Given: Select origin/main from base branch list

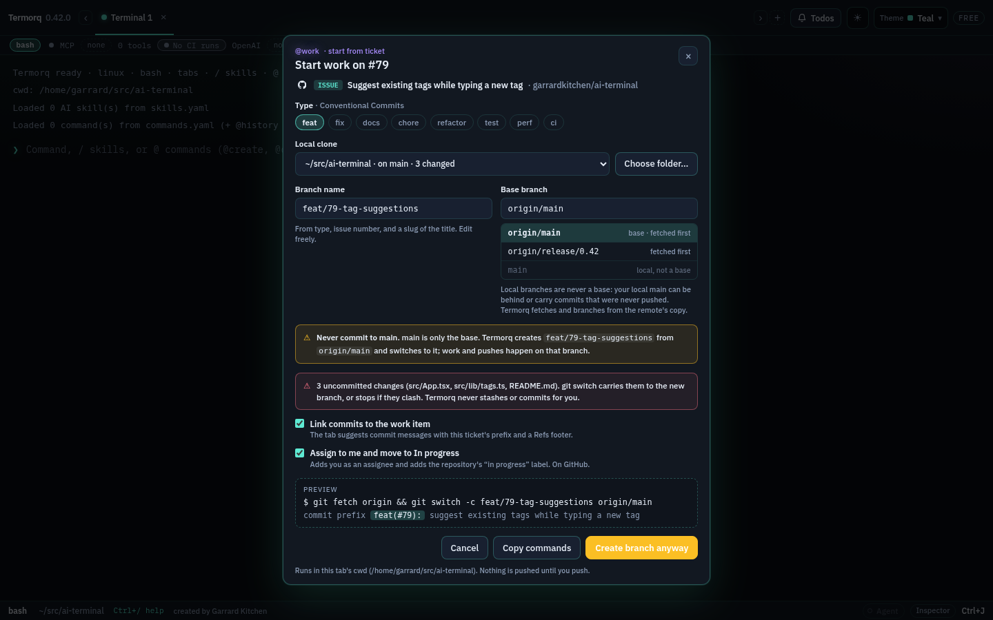Looking at the screenshot, I should click(599, 233).
